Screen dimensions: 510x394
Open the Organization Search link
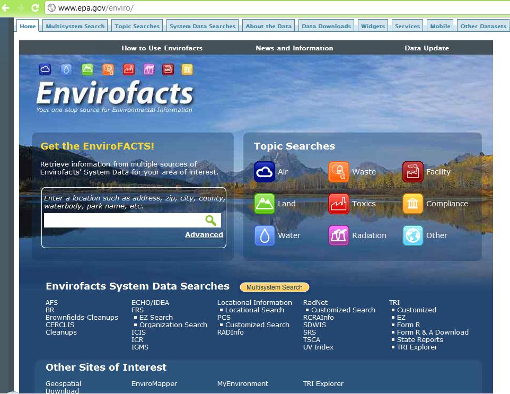(173, 325)
